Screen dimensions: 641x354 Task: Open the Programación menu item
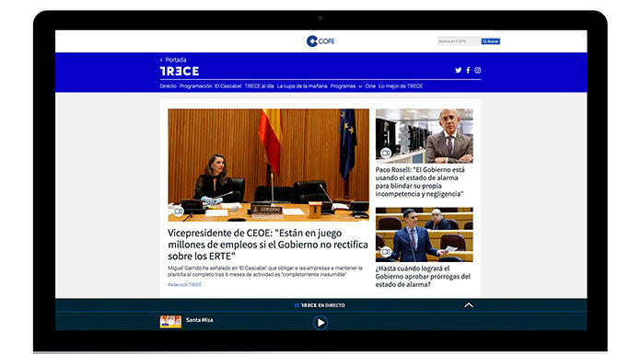pos(195,86)
